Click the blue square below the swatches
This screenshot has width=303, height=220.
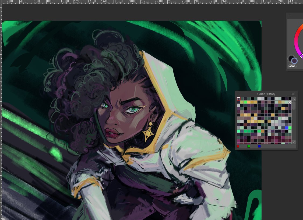tap(259, 146)
